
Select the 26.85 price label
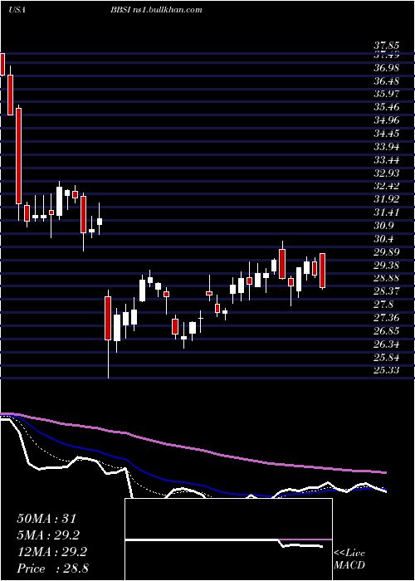pos(387,331)
